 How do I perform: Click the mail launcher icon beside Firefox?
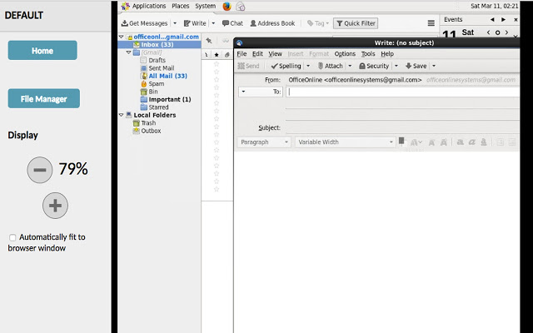point(241,6)
